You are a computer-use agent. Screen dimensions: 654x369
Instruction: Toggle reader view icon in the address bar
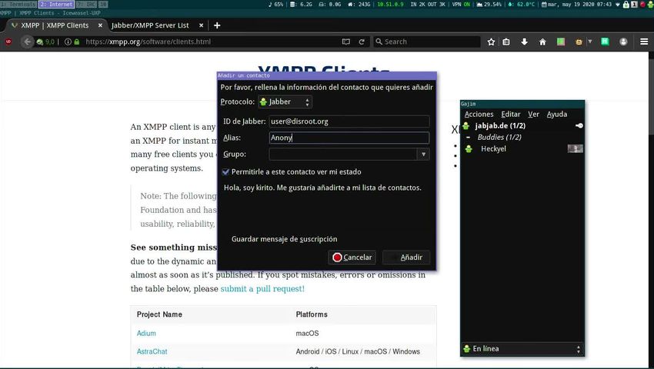(x=345, y=42)
